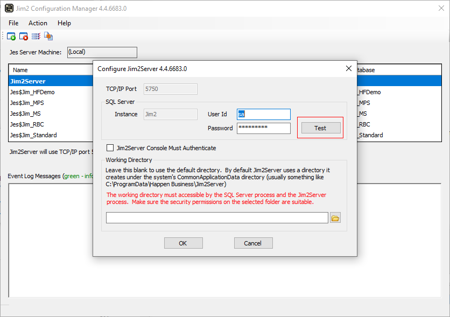Click the Password field
Screen dimensions: 450x317
pos(263,128)
